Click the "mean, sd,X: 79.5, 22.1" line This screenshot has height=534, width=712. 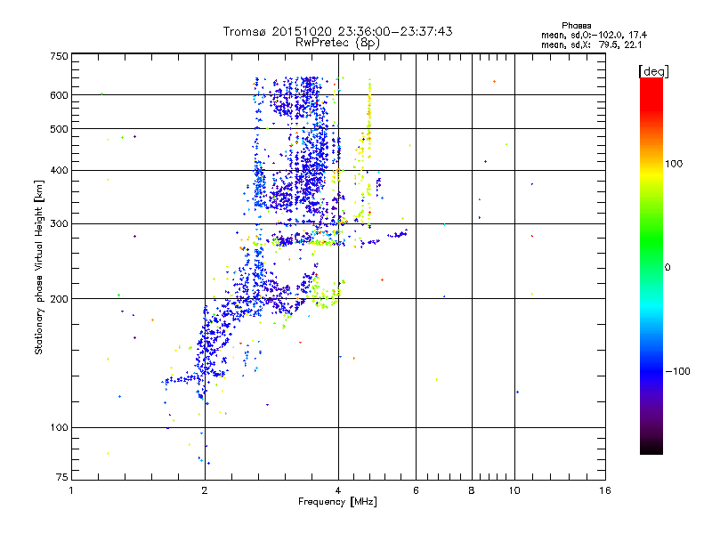tap(591, 44)
